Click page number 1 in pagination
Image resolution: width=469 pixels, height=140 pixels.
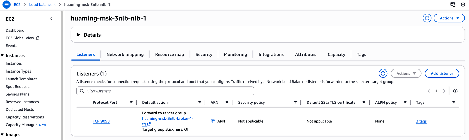click(x=437, y=91)
